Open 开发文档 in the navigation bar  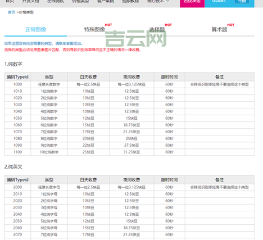pyautogui.click(x=30, y=1)
